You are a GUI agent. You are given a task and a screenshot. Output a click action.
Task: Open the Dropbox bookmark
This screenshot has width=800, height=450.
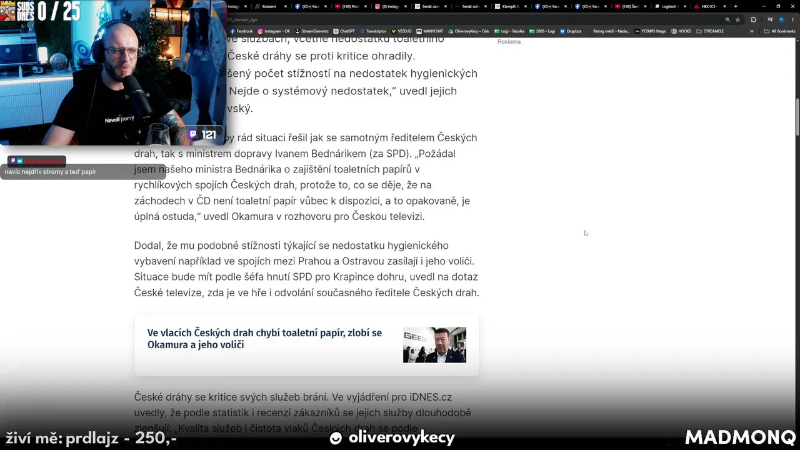[x=571, y=31]
